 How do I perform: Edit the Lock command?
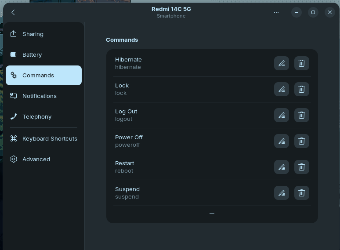(x=282, y=89)
